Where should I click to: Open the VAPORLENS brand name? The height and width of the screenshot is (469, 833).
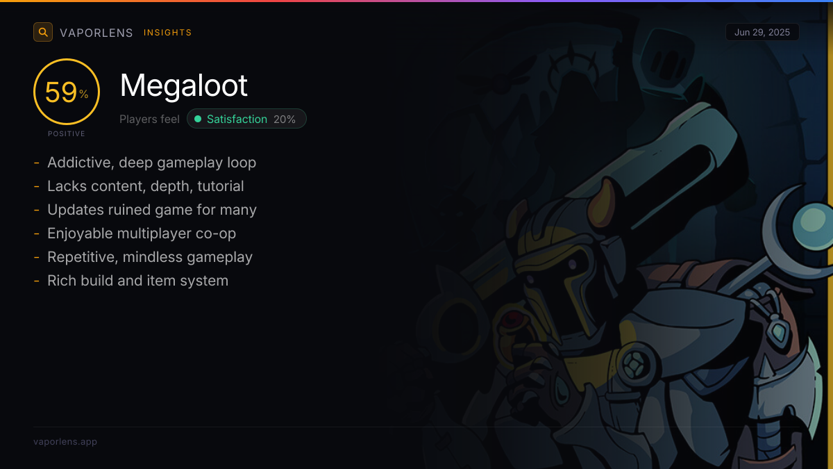[96, 33]
